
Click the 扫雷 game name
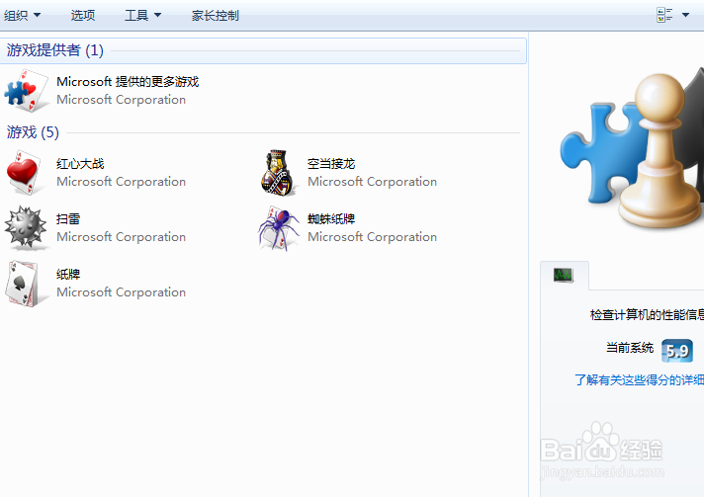click(68, 219)
